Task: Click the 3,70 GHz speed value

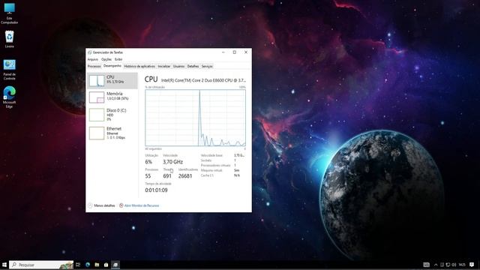Action: click(x=172, y=162)
